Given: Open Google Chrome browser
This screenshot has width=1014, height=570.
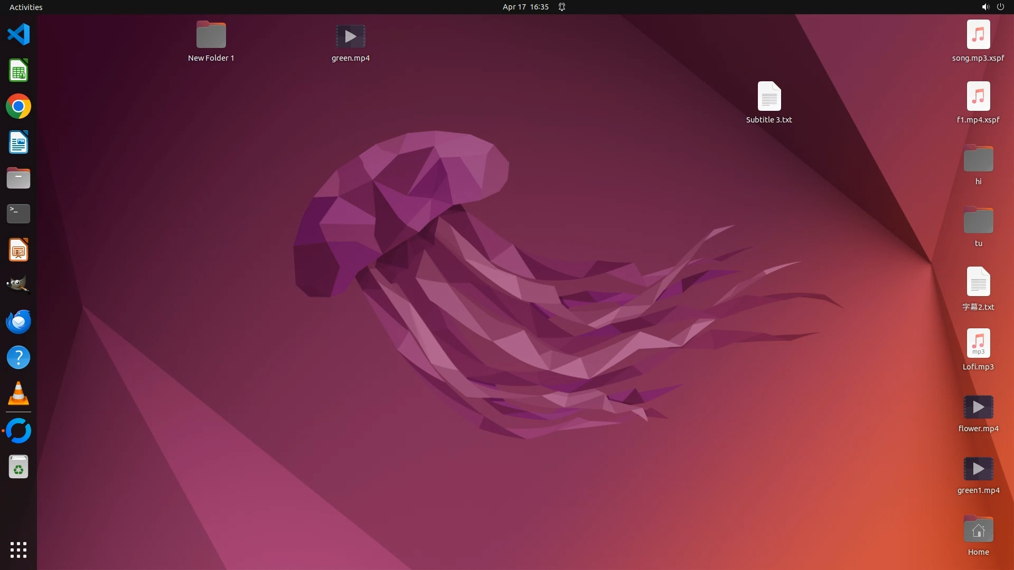Looking at the screenshot, I should 18,107.
